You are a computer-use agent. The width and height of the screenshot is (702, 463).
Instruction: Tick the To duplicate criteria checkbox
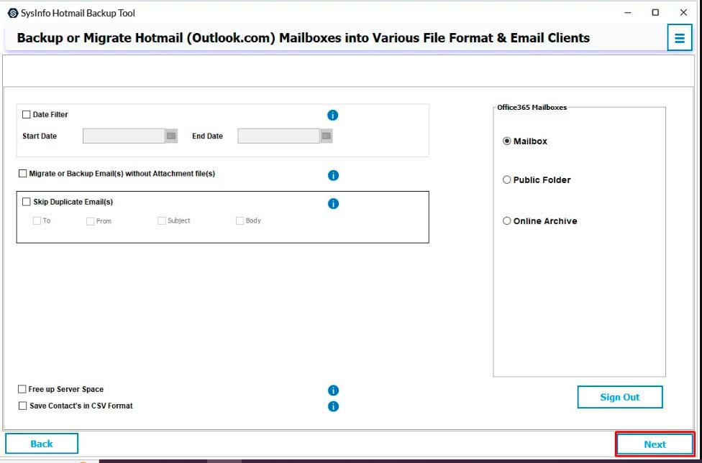click(x=37, y=220)
